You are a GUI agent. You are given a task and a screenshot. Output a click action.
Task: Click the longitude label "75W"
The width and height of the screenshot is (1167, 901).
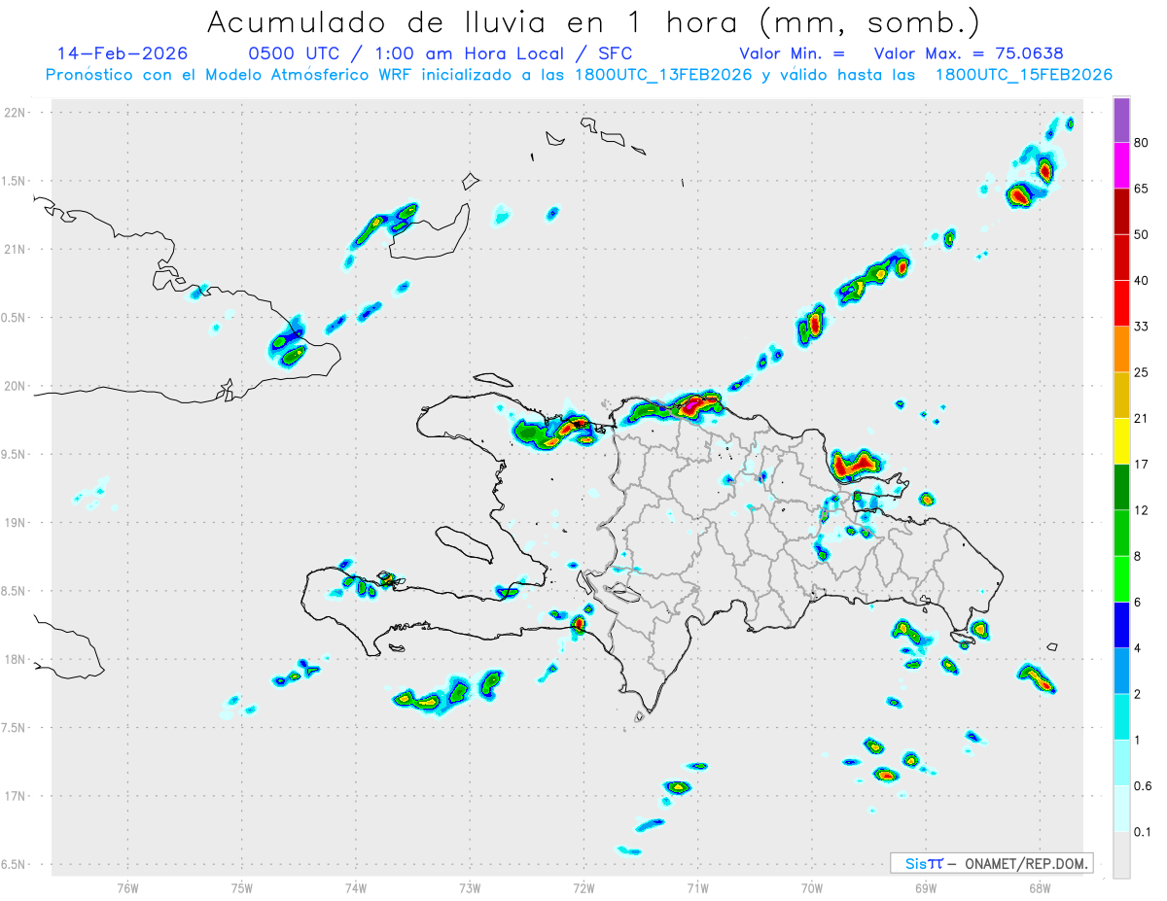242,887
